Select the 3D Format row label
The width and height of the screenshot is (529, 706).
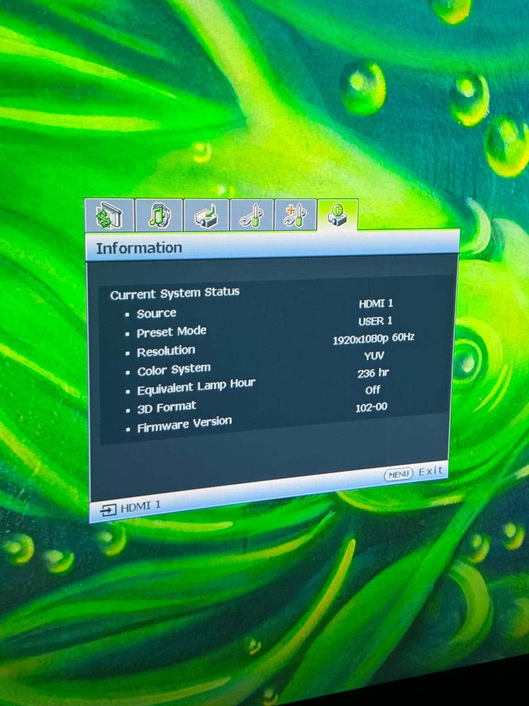click(x=166, y=408)
